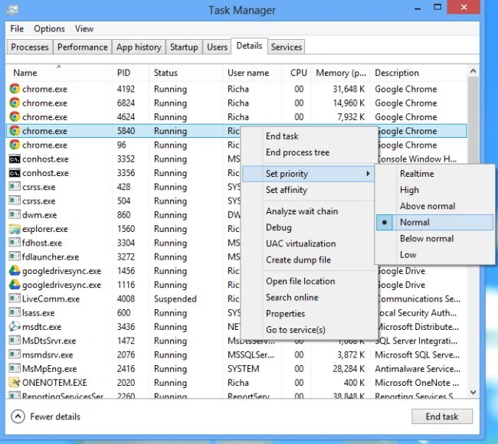Expand the Set priority submenu
The width and height of the screenshot is (498, 444).
(308, 174)
